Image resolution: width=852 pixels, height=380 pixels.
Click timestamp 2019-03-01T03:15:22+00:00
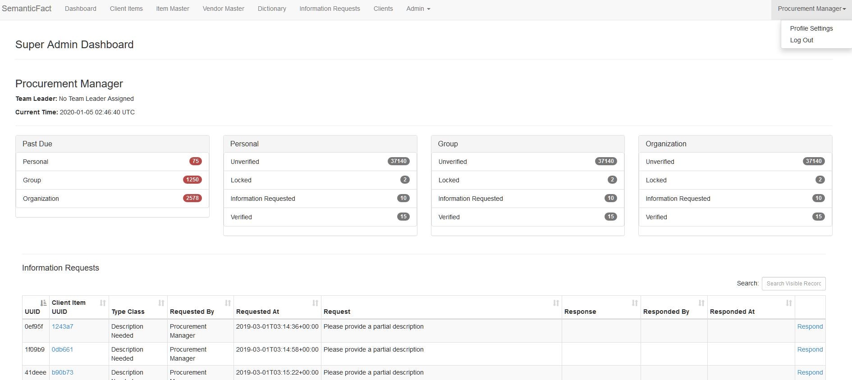(277, 372)
